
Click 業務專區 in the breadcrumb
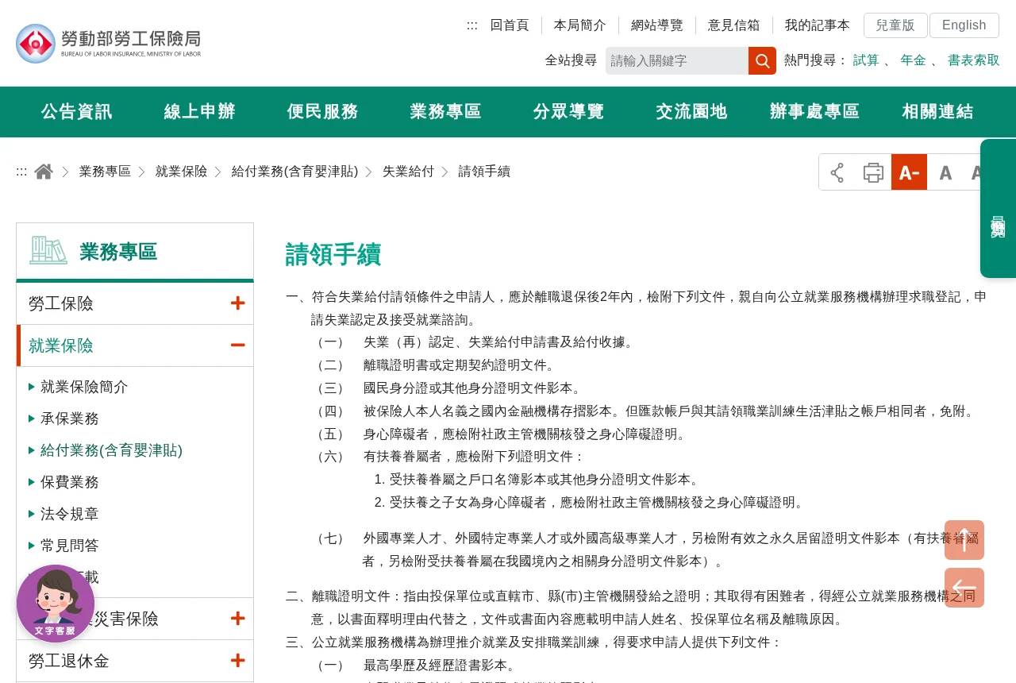click(x=105, y=172)
